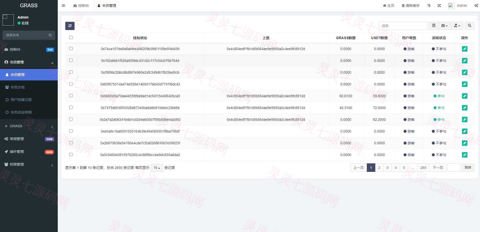Check the 0x60f675514a474e93… row checkbox
Screen dimensions: 480x232
click(x=71, y=84)
